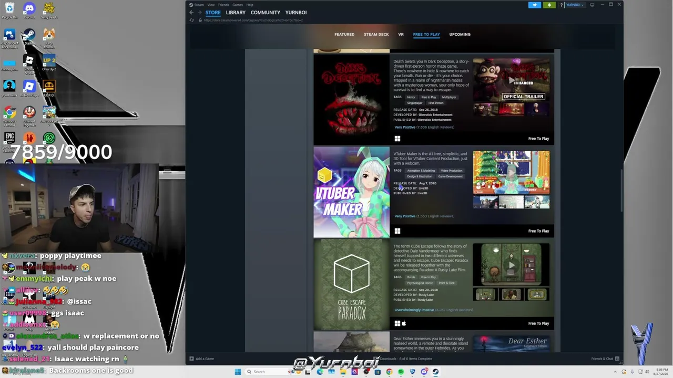Screen dimensions: 673x378
Task: Go forward using the Steam forward arrow
Action: [199, 13]
